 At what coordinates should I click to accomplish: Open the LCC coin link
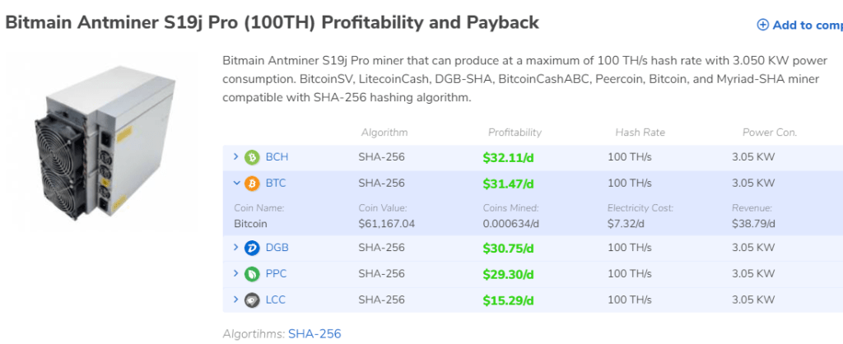(x=276, y=300)
